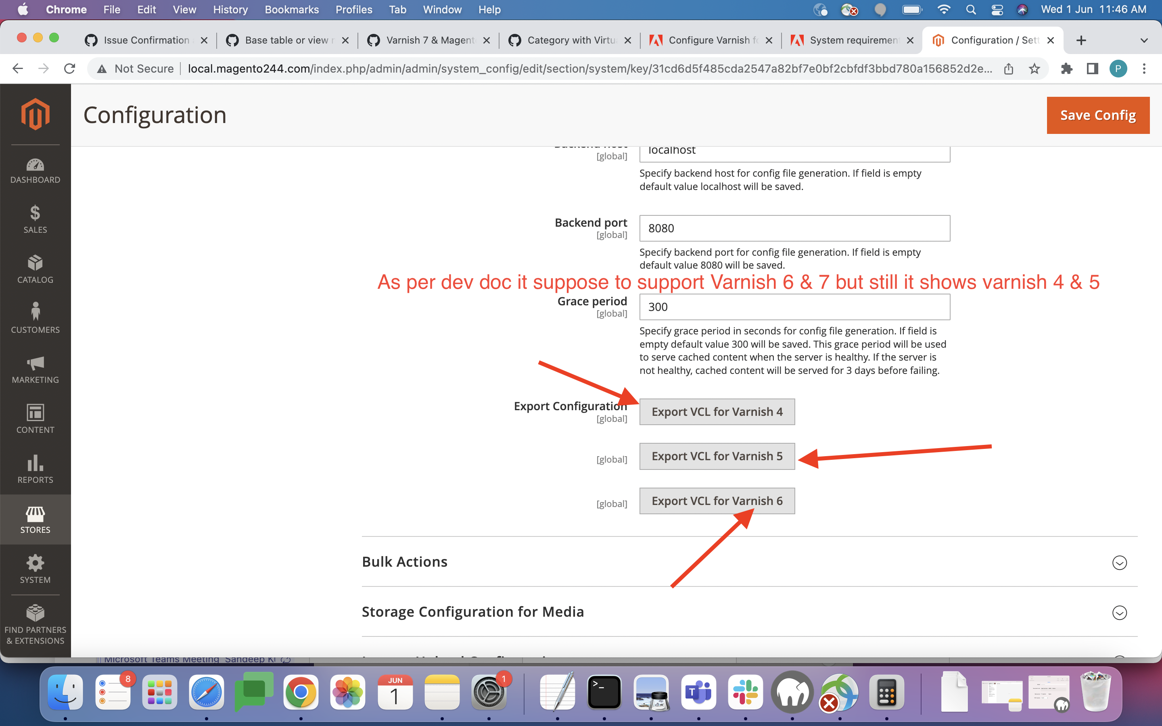The width and height of the screenshot is (1162, 726).
Task: Click the Magento logo
Action: [35, 114]
